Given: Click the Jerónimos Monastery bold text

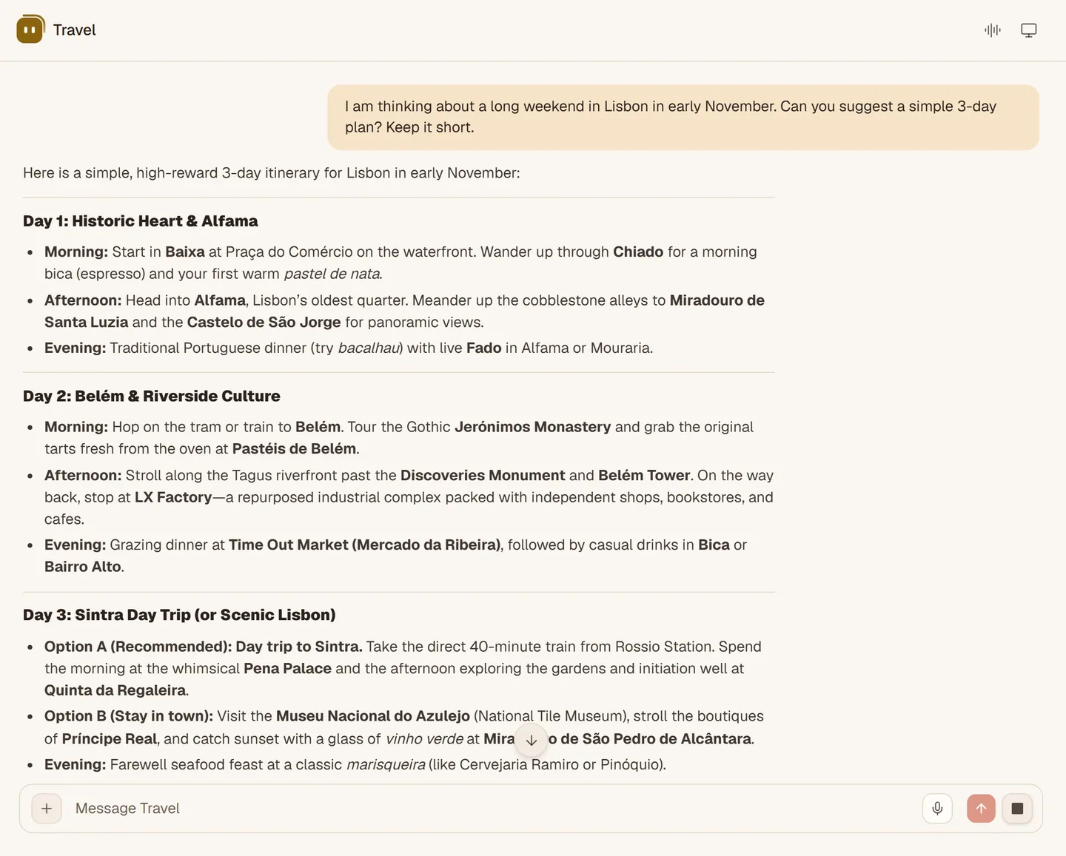Looking at the screenshot, I should coord(533,427).
